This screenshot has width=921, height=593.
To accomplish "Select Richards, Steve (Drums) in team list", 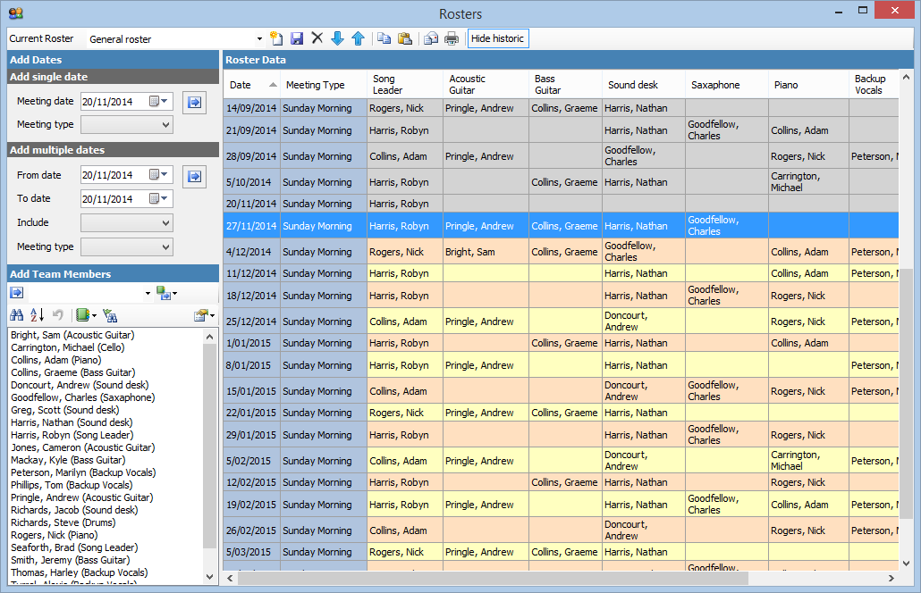I will [63, 522].
